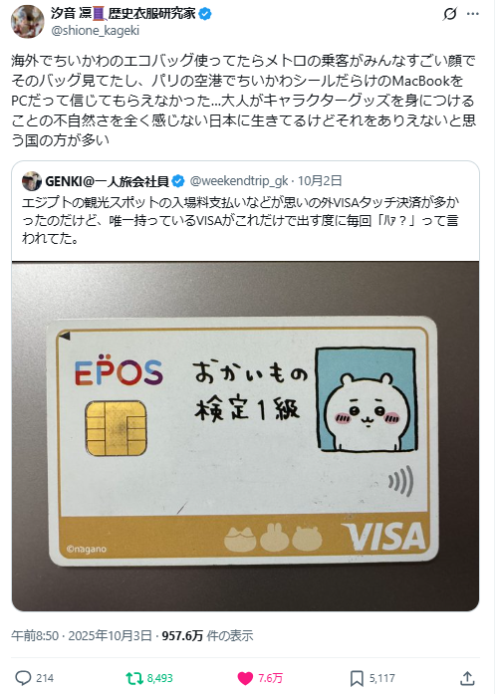Open the three-dot more options menu
496x694 pixels.
pyautogui.click(x=473, y=14)
